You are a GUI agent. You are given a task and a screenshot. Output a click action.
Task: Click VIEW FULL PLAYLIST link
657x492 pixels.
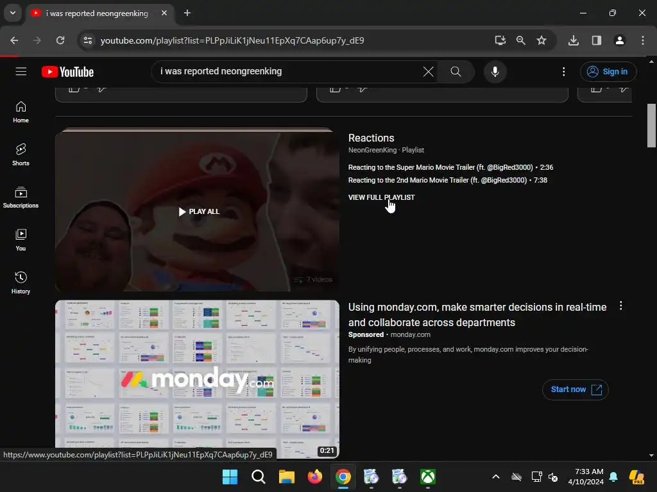(x=381, y=197)
